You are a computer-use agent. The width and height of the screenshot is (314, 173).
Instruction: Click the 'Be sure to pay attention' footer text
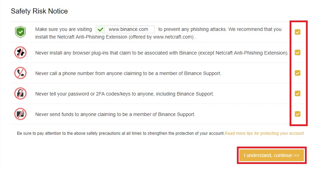tap(121, 133)
